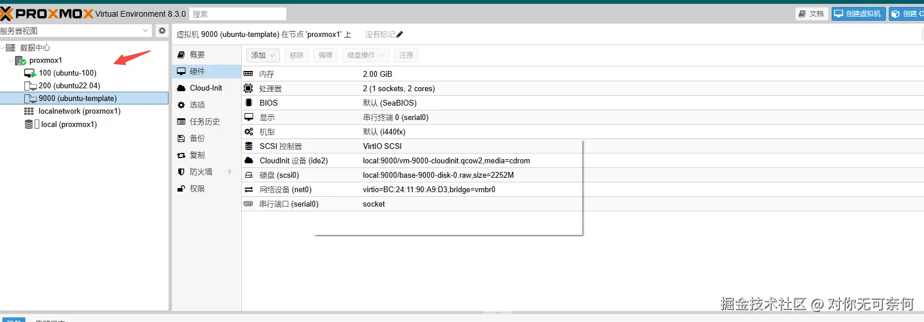Click the display monitor icon
The image size is (924, 322).
coord(249,117)
